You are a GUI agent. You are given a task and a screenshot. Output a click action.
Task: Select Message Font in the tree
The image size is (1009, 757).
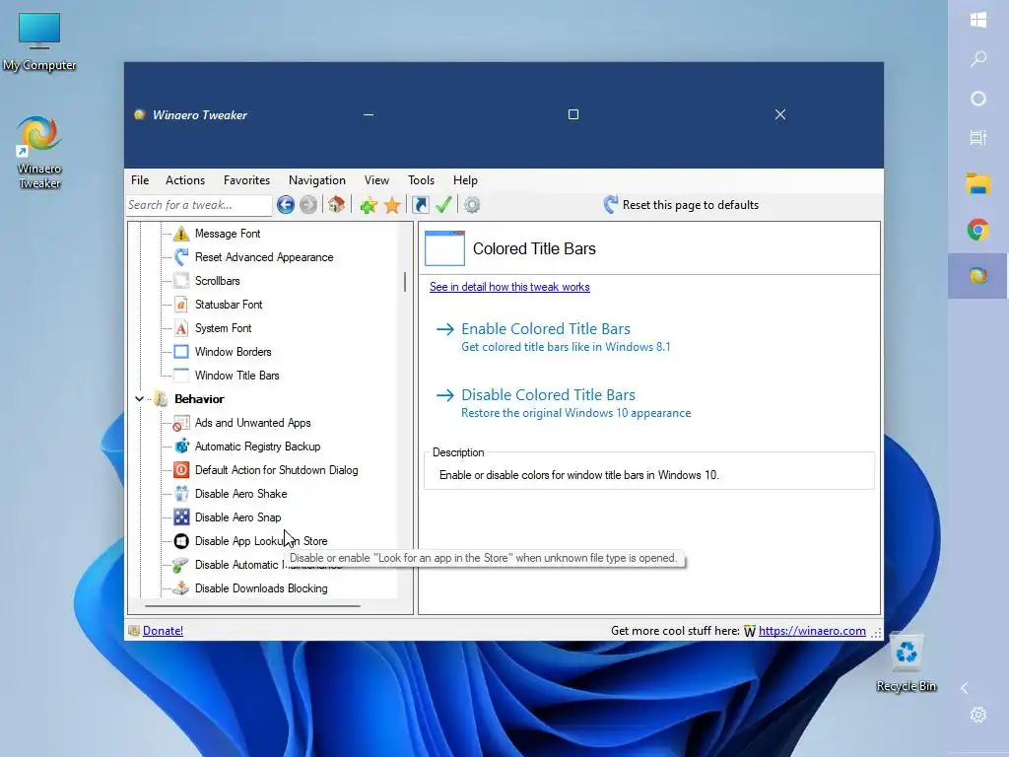click(x=228, y=234)
